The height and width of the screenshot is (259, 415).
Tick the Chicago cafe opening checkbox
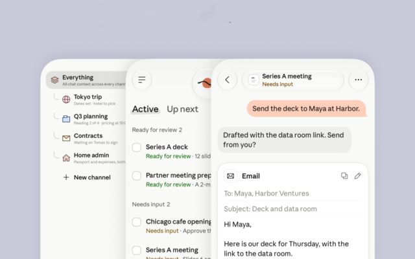coord(137,222)
